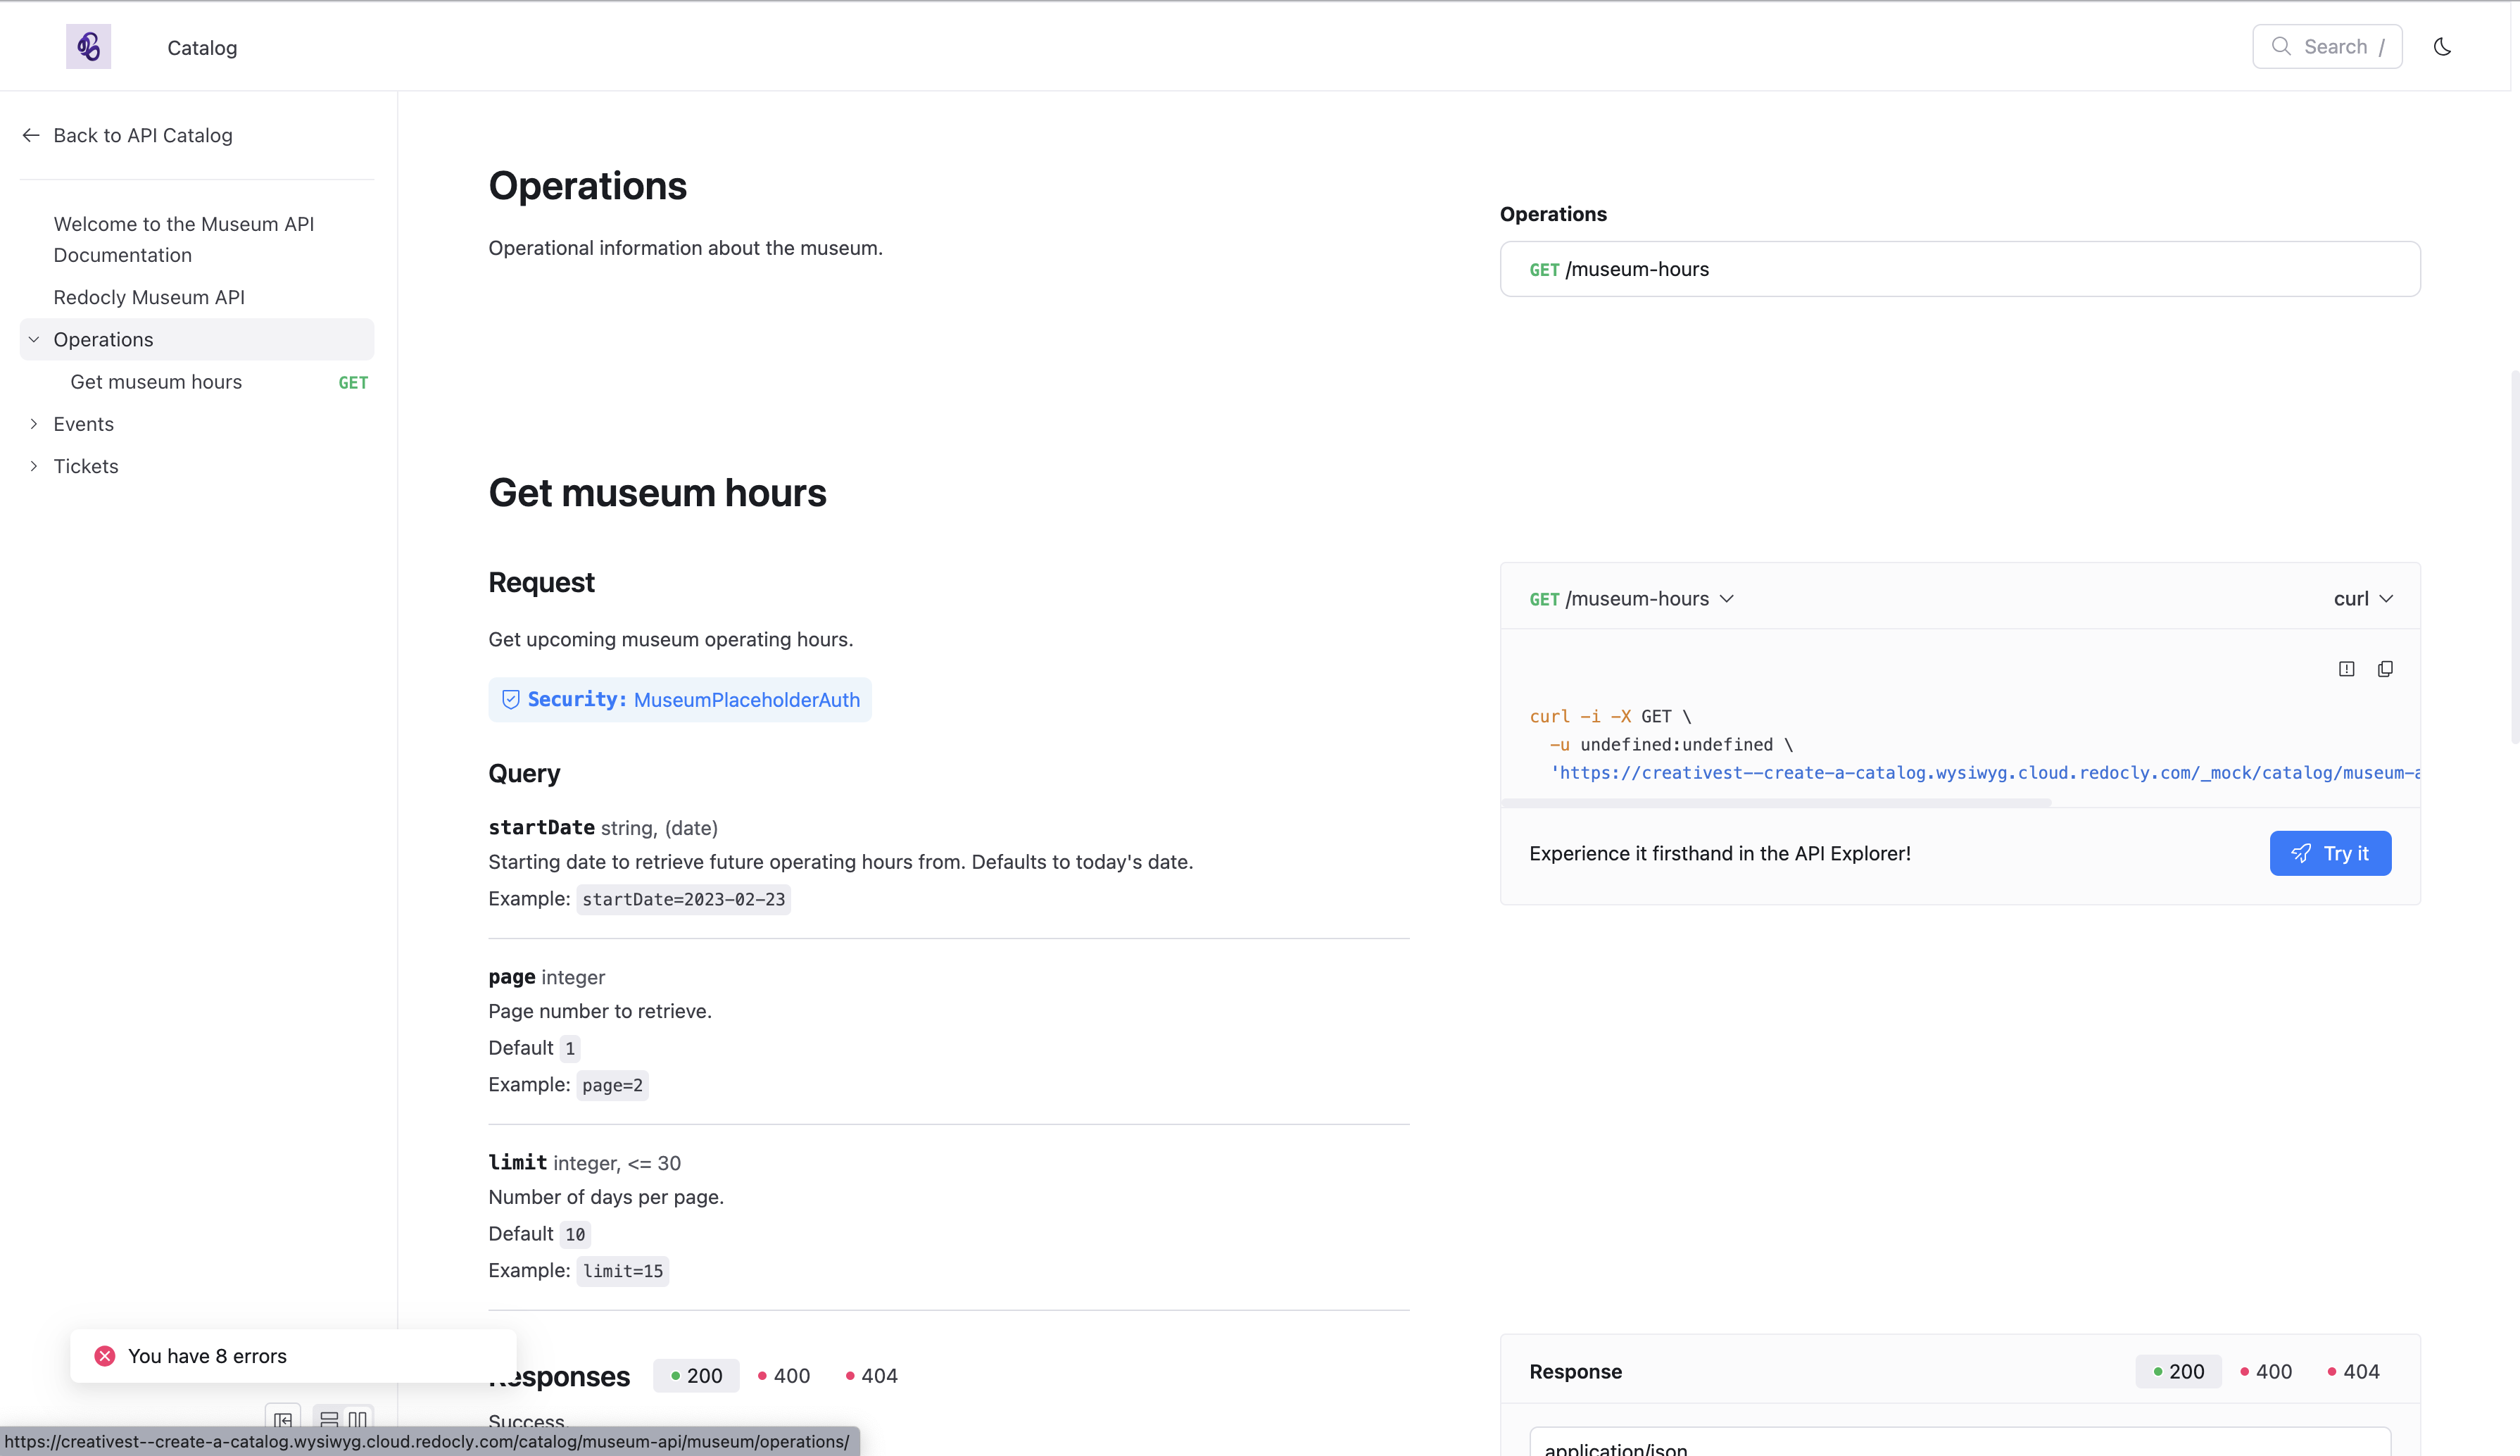Collapse the sidebar with the panel icon
Viewport: 2520px width, 1456px height.
click(283, 1420)
